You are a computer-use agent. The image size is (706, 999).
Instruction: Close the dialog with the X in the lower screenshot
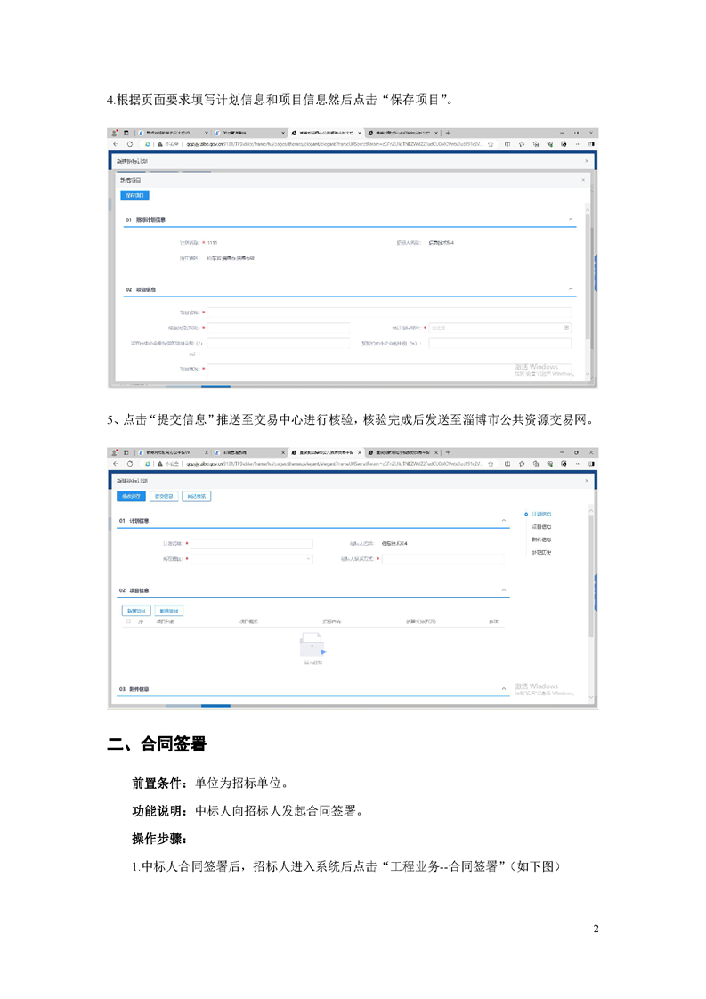[586, 481]
